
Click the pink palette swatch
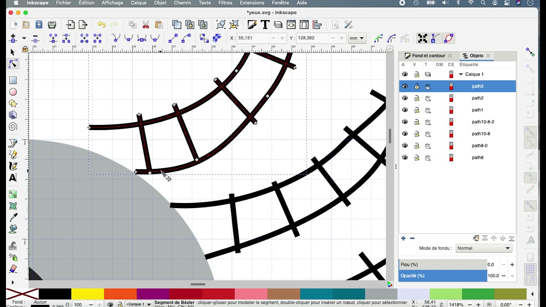tap(251, 294)
